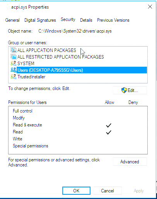This screenshot has width=157, height=199.
Task: Open the Previous Versions tab
Action: (x=113, y=20)
